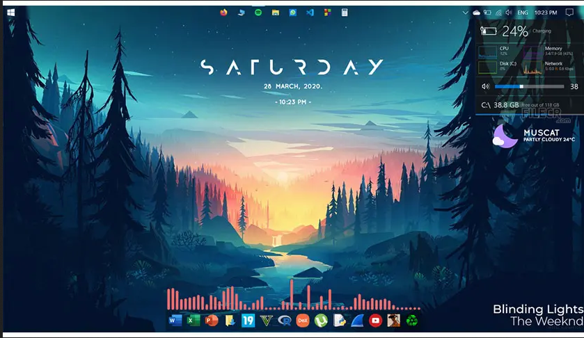Open Spotify in the taskbar
This screenshot has height=338, width=584.
click(x=258, y=13)
